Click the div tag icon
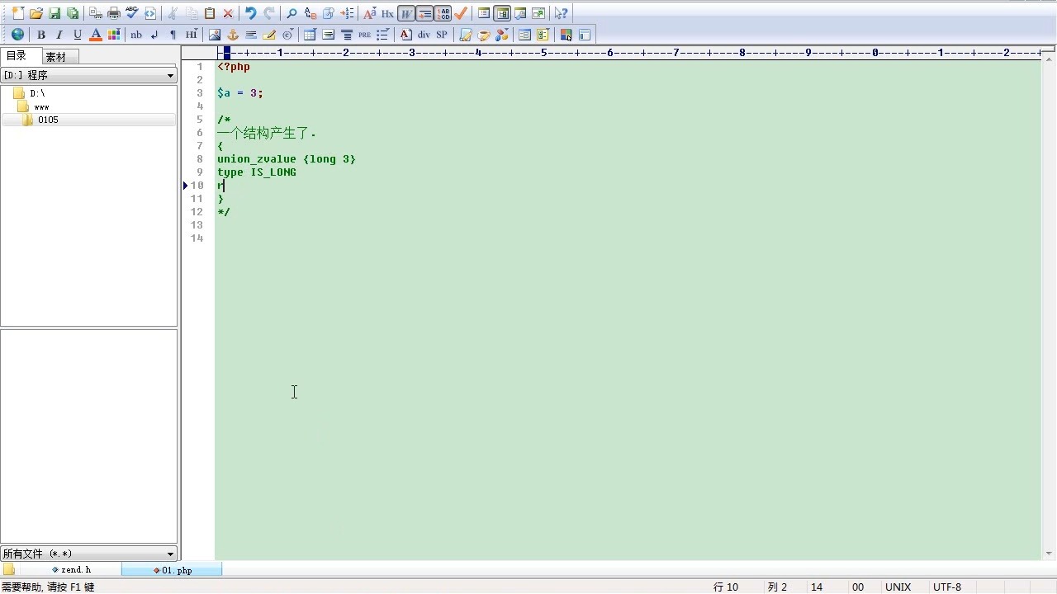 tap(424, 35)
